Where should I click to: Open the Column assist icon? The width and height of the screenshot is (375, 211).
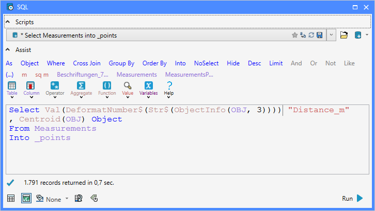point(30,85)
